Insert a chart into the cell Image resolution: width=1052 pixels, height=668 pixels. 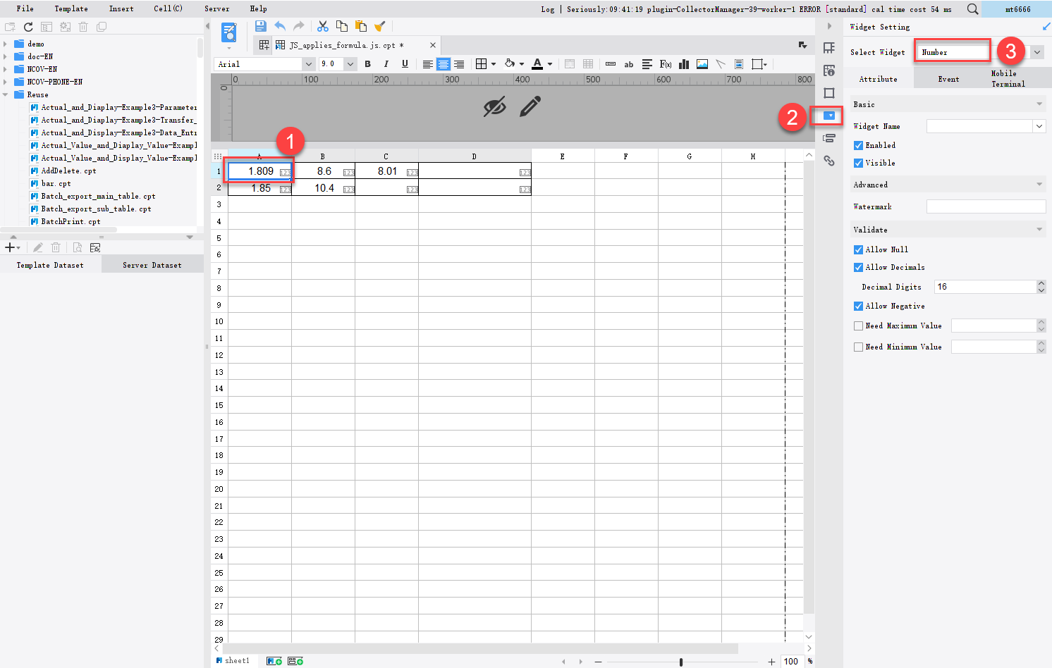(x=683, y=64)
